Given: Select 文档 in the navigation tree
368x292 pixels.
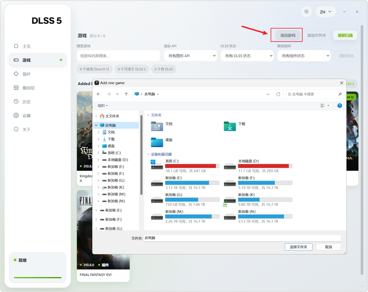Looking at the screenshot, I should click(111, 132).
